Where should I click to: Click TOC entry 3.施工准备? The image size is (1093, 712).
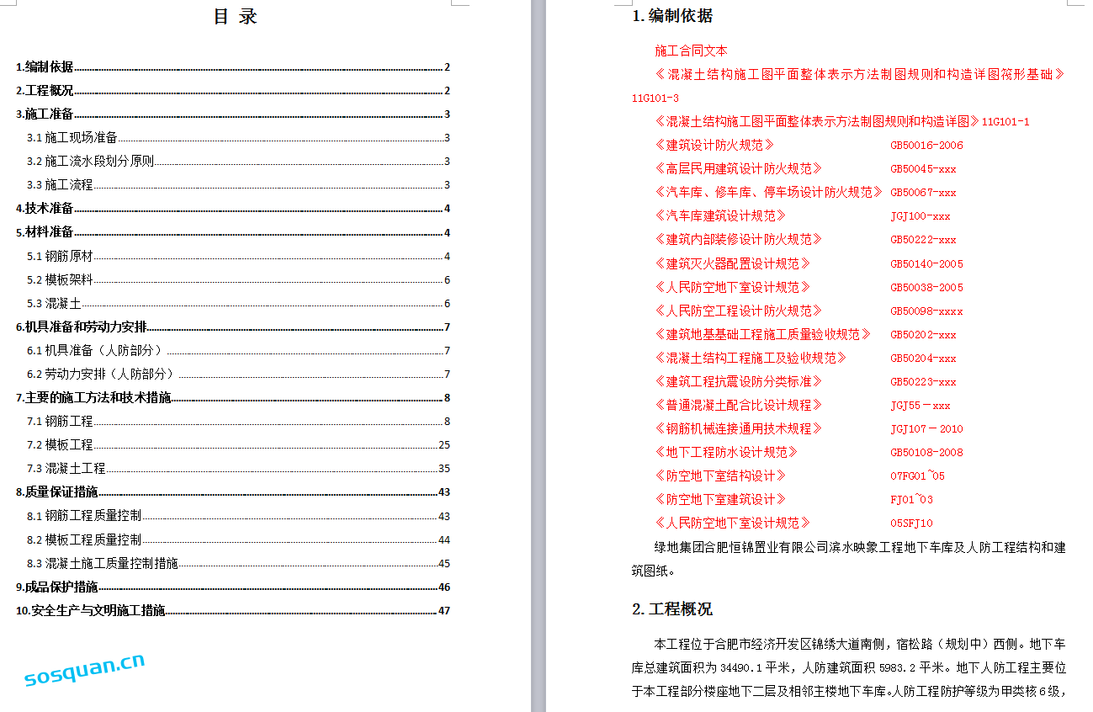coord(45,114)
